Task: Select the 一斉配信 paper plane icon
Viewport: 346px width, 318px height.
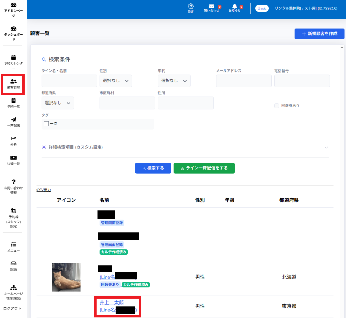Action: pyautogui.click(x=14, y=119)
